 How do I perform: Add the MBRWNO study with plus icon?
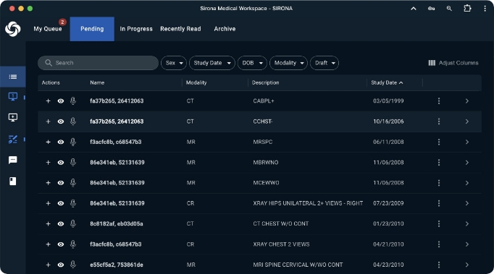49,163
